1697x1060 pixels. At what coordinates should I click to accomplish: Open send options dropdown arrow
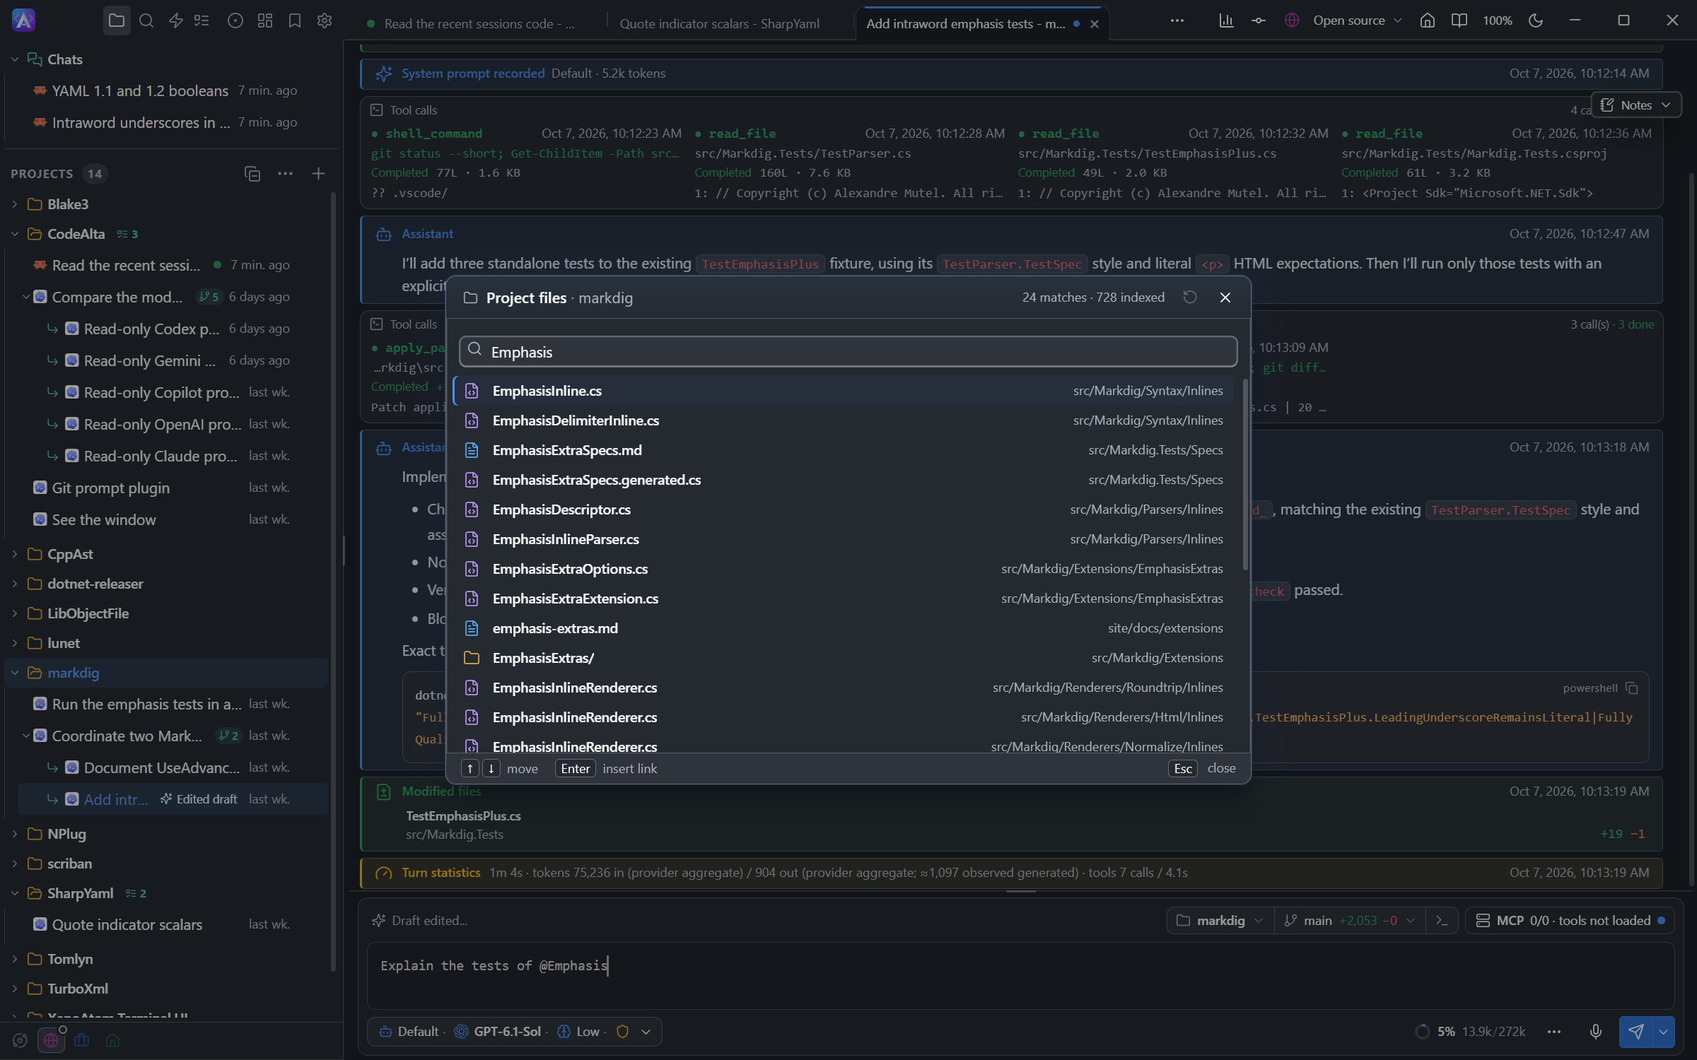click(x=1663, y=1032)
